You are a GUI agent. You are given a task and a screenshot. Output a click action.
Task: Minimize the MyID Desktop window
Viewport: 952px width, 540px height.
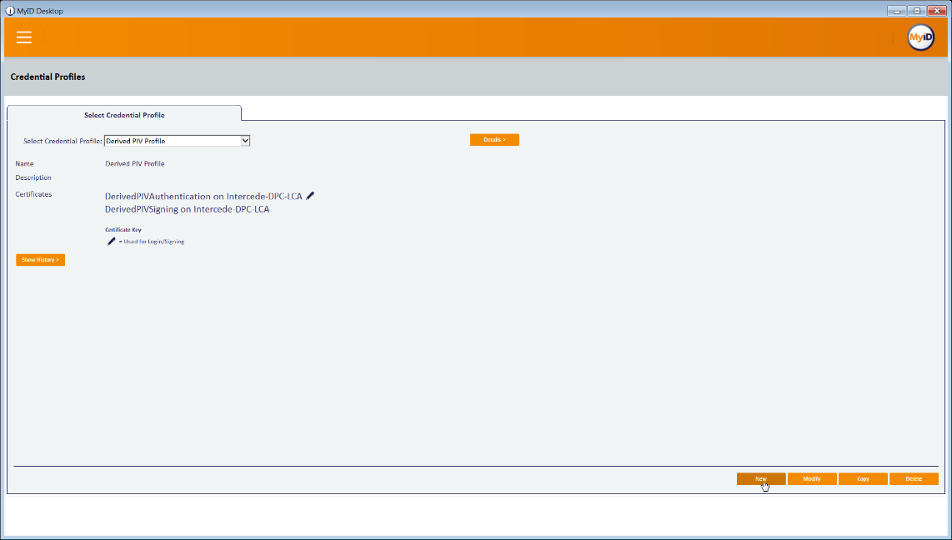pos(897,11)
